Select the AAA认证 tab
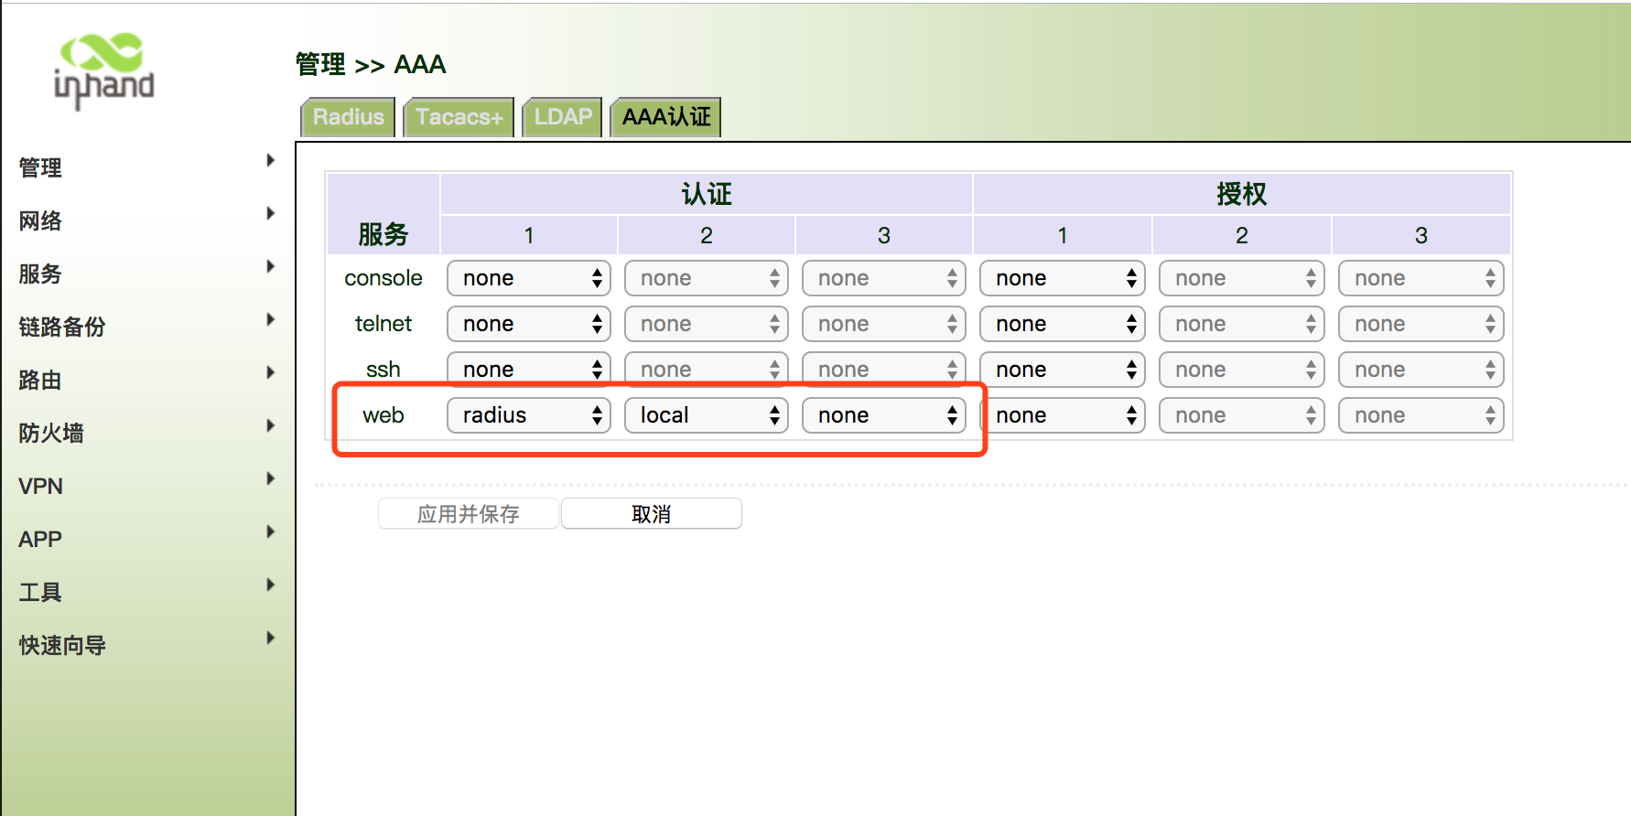Screen dimensions: 1631x816 point(666,117)
